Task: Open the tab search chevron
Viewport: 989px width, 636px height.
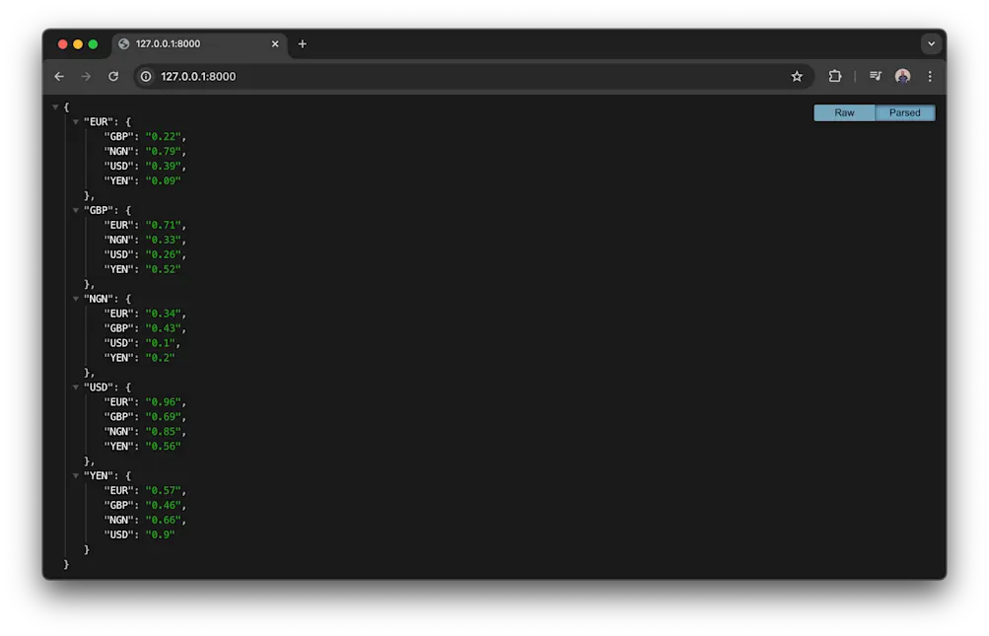Action: click(x=930, y=43)
